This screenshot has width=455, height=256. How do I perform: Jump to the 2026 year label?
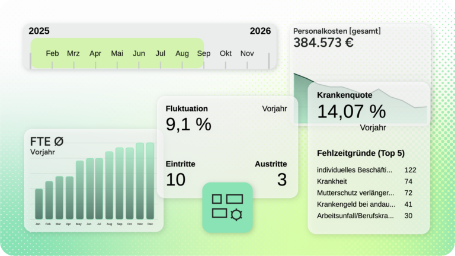[x=260, y=31]
